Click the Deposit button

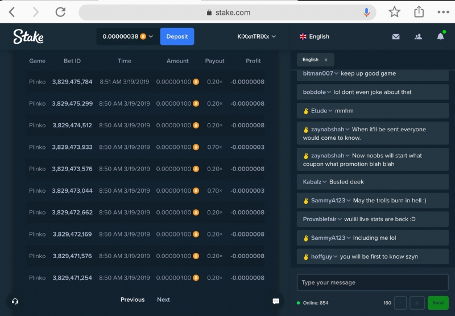coord(177,36)
